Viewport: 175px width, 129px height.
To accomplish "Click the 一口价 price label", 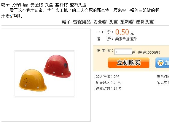I will (105, 32).
